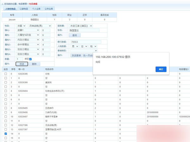Click the 确定 button in the alert dialog

coord(161,69)
